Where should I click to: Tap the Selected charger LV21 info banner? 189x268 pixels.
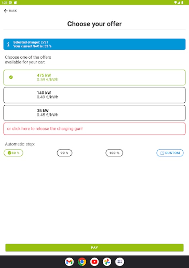point(94,44)
